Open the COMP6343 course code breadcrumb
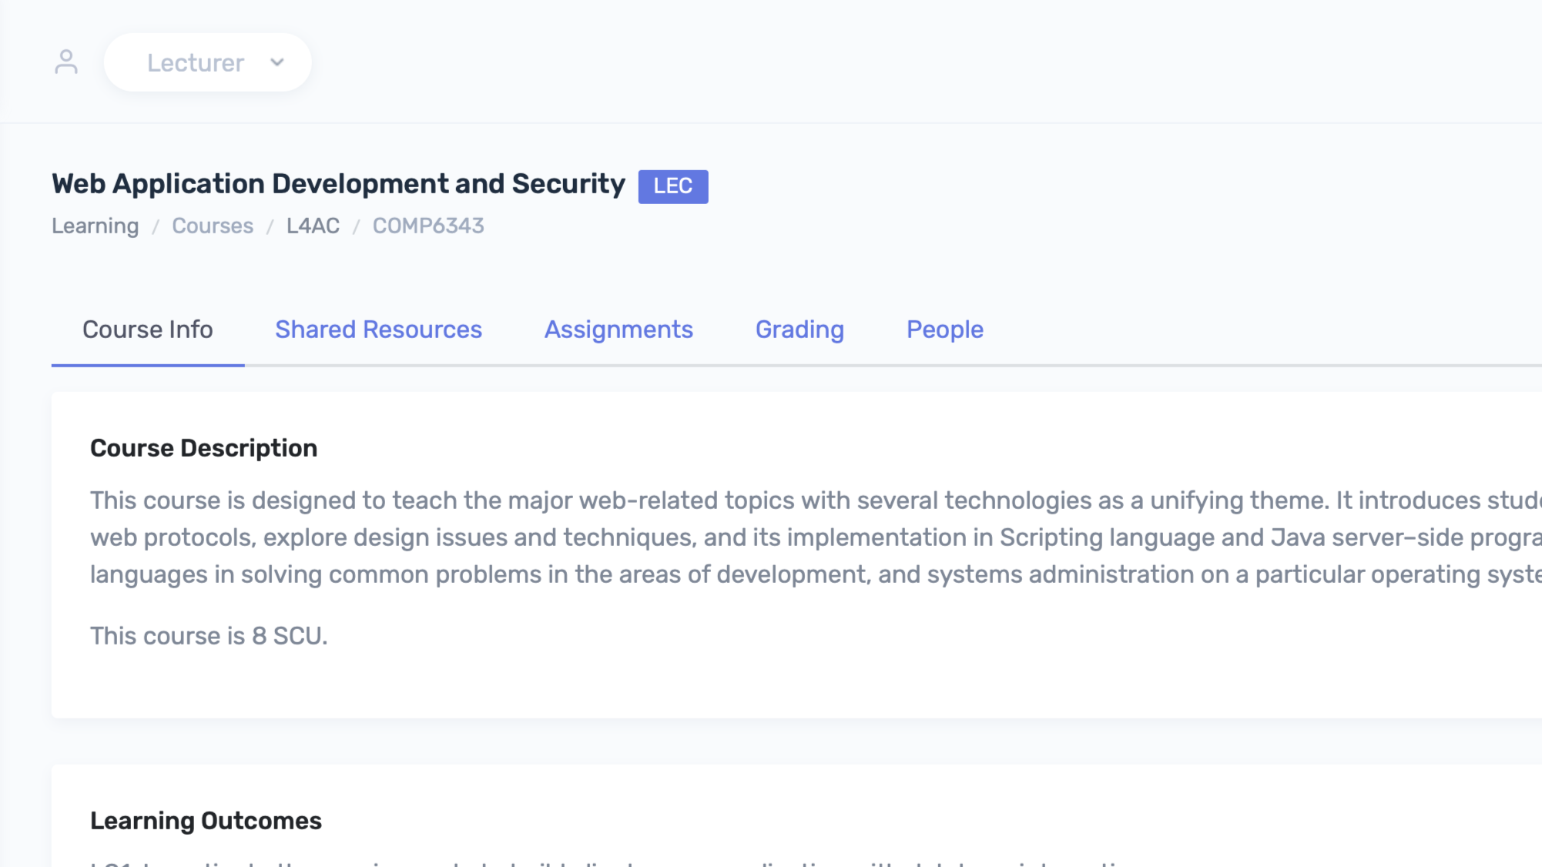The height and width of the screenshot is (867, 1542). click(x=427, y=226)
